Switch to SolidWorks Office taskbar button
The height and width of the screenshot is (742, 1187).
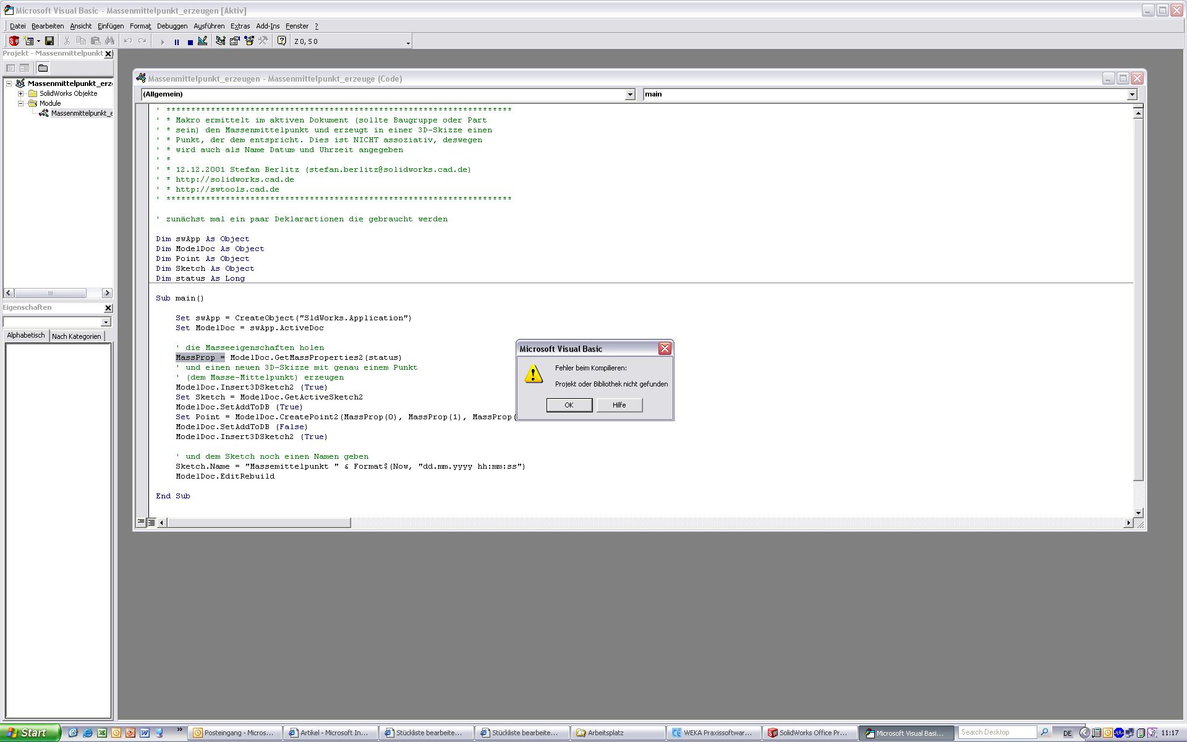pyautogui.click(x=810, y=733)
